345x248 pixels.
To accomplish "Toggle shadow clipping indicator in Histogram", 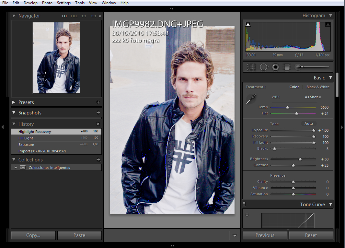I will coord(248,24).
